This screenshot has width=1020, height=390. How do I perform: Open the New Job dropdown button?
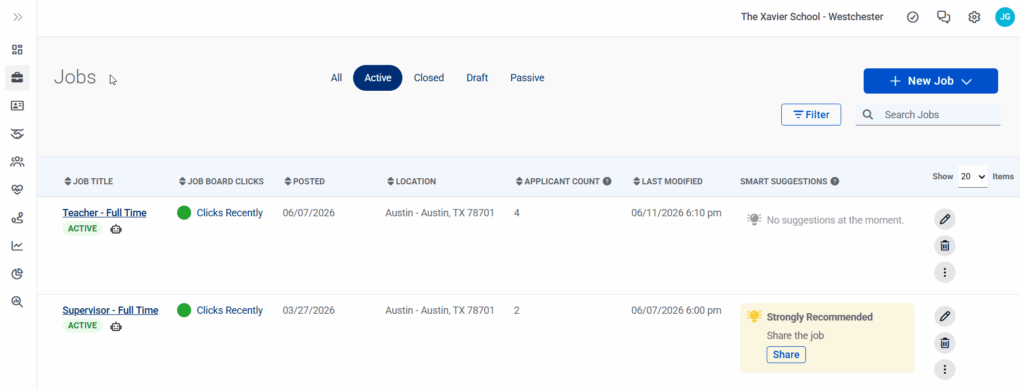[x=931, y=81]
